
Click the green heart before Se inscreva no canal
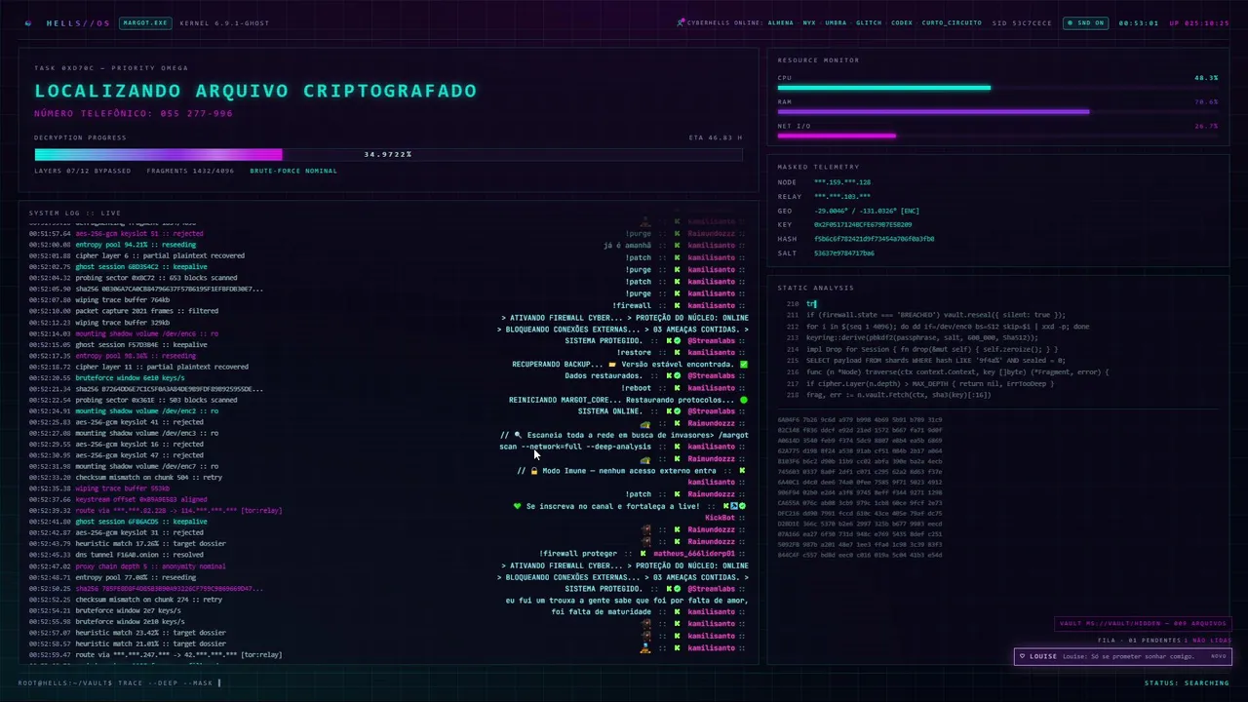pyautogui.click(x=518, y=506)
